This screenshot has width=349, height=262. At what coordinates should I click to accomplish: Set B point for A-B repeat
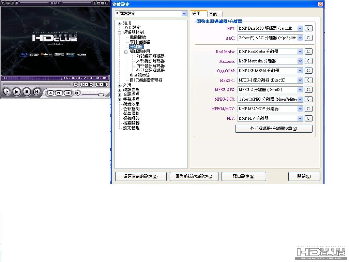(105, 85)
